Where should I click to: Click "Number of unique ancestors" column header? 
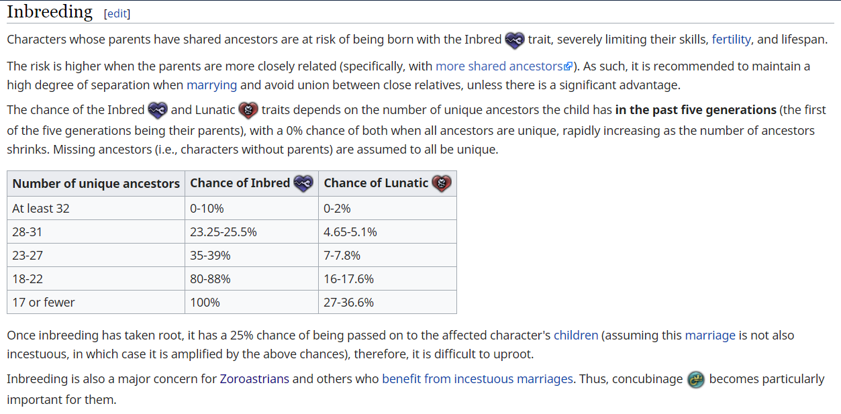tap(96, 183)
